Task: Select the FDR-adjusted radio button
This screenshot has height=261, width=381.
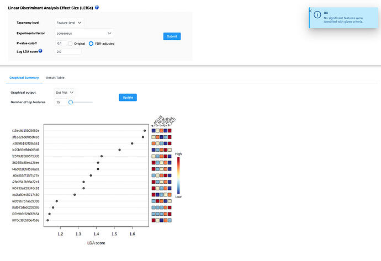Action: pyautogui.click(x=91, y=43)
